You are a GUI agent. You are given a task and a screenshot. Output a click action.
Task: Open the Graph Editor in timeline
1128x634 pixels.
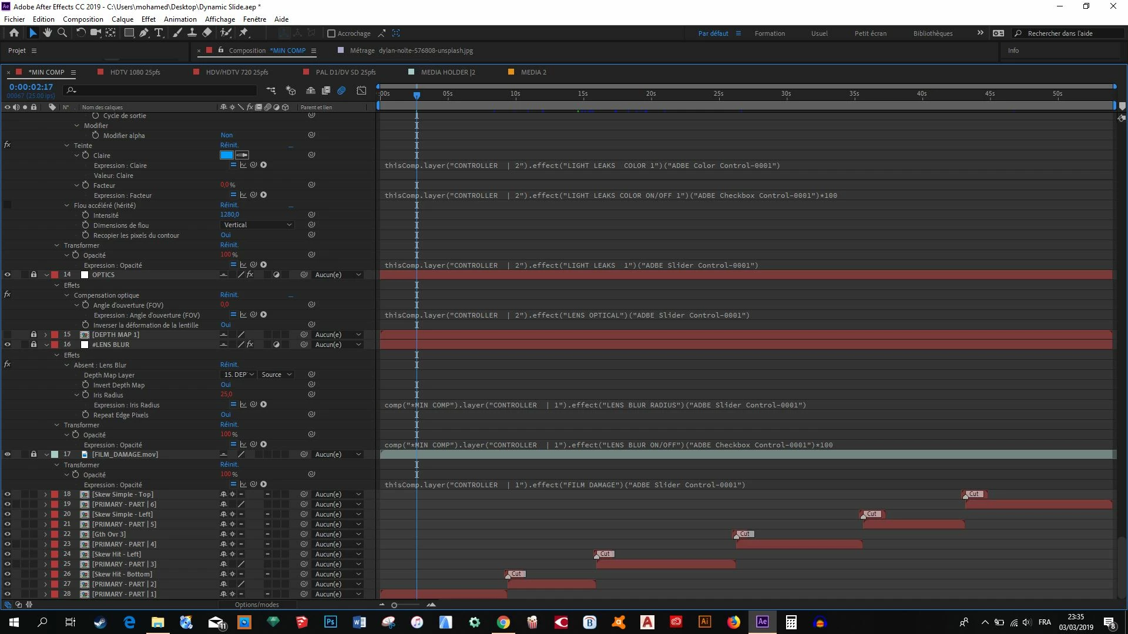click(361, 90)
